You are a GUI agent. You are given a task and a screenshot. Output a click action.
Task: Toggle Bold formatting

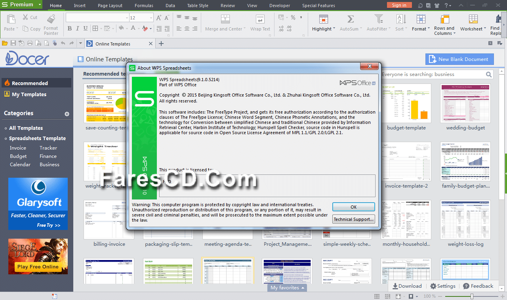click(70, 28)
